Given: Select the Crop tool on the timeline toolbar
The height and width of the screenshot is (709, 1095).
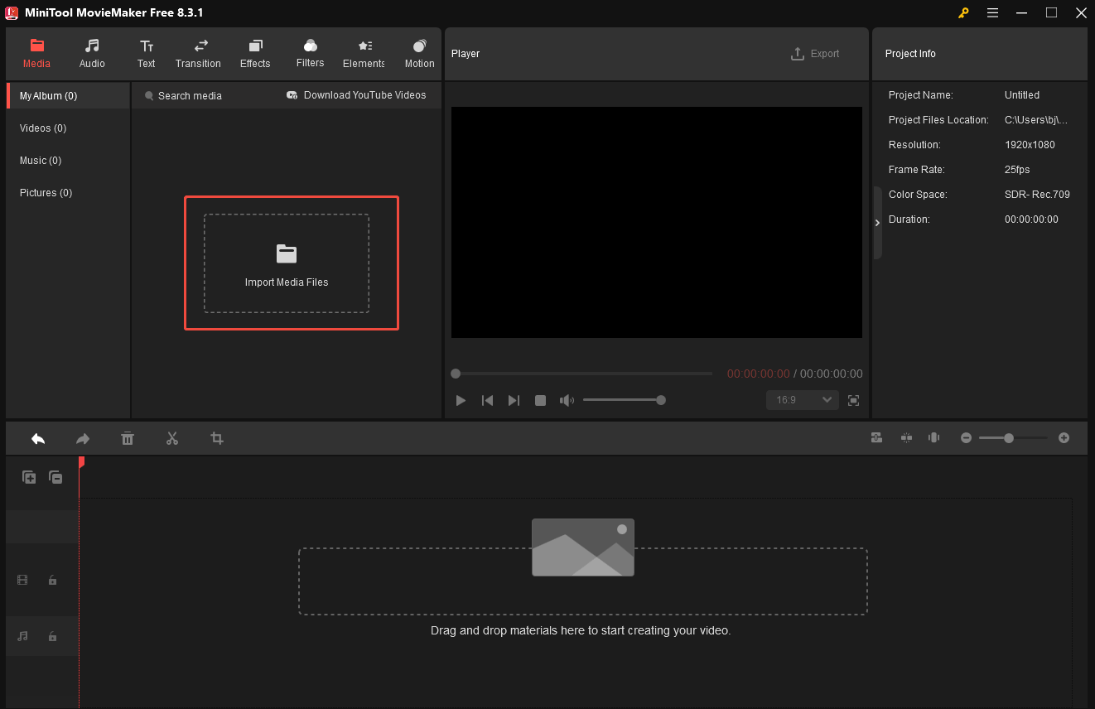Looking at the screenshot, I should pyautogui.click(x=217, y=438).
